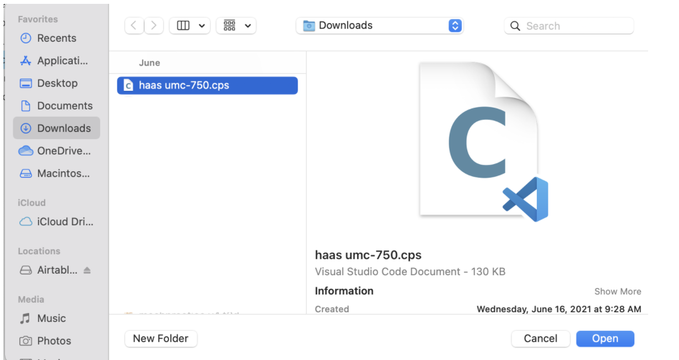The height and width of the screenshot is (360, 679).
Task: Expand the Downloads location popup menu
Action: [455, 25]
